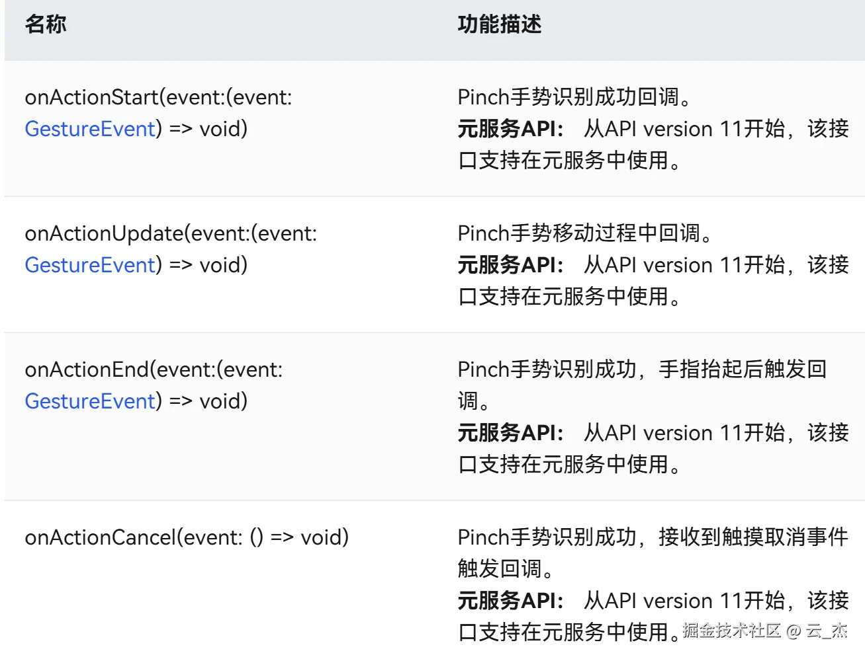Click '=> void)' text in onActionStart row
Viewport: 865px width, 657px height.
coord(208,128)
